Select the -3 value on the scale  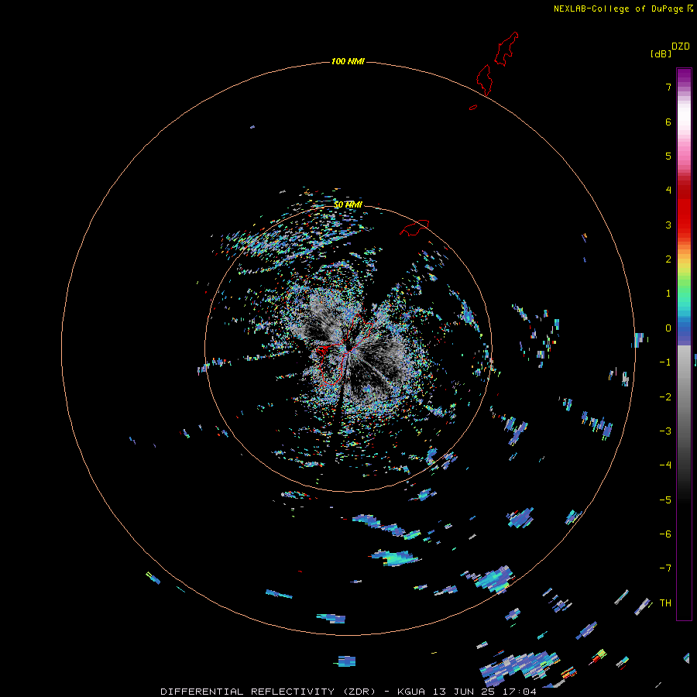click(x=665, y=431)
